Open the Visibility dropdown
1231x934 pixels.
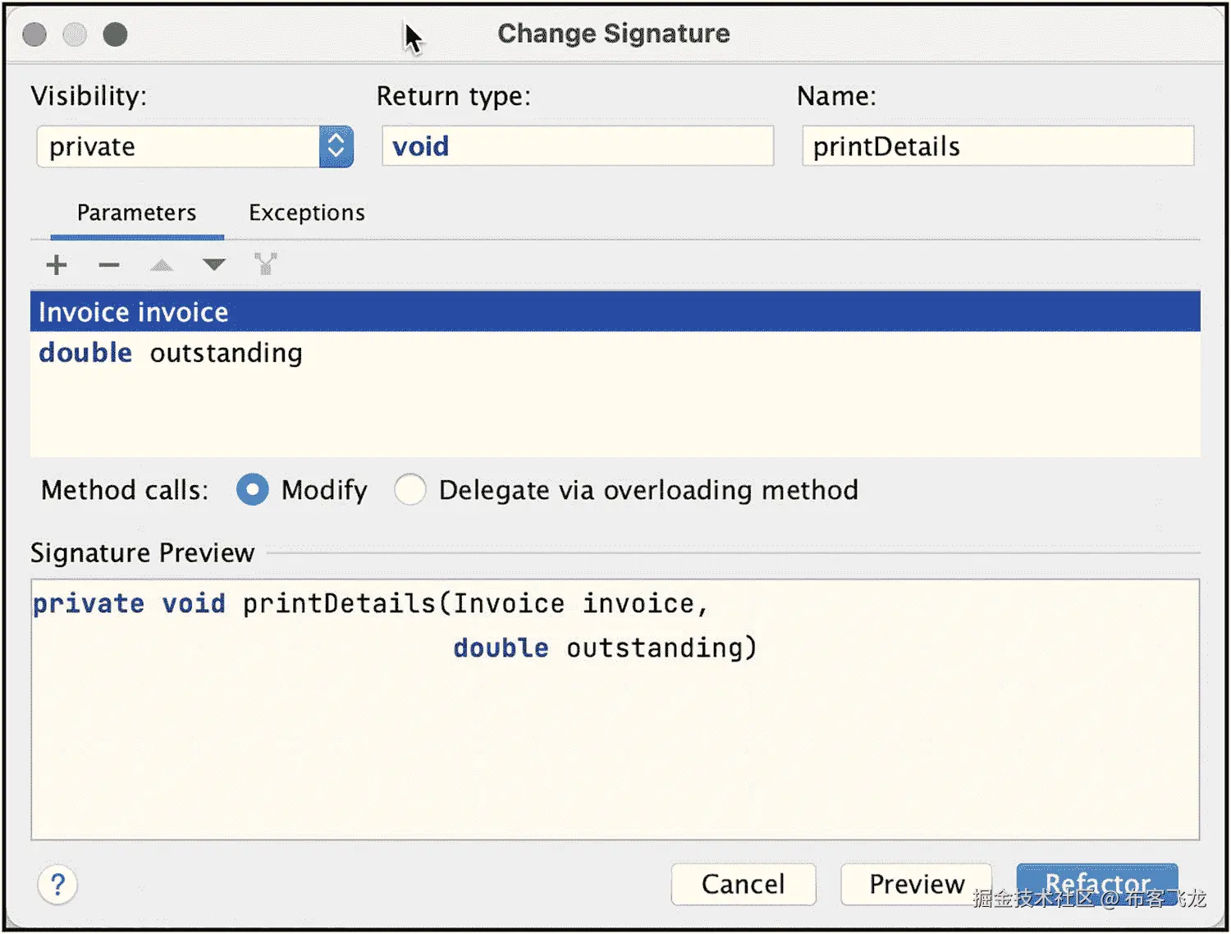pos(336,147)
